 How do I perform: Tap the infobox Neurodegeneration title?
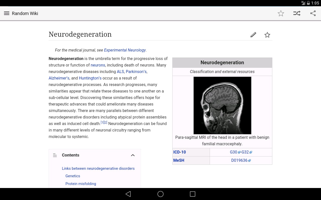click(222, 62)
